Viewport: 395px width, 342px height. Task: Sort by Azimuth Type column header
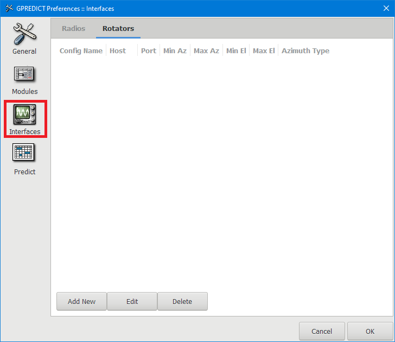coord(305,50)
